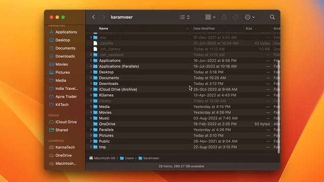Open the ellipsis action menu
Screen dimensions: 324x182
click(x=250, y=17)
